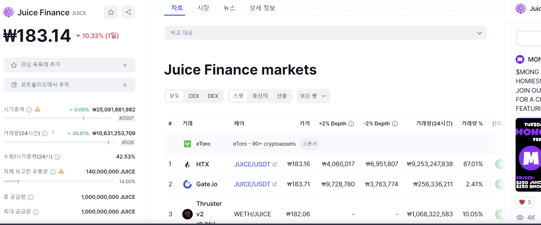This screenshot has height=225, width=541.
Task: Click the #528 volume rank badge
Action: (128, 142)
